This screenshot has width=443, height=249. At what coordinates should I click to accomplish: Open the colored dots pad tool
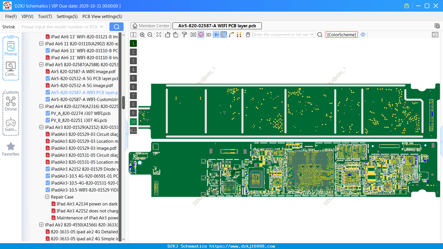coord(239,35)
